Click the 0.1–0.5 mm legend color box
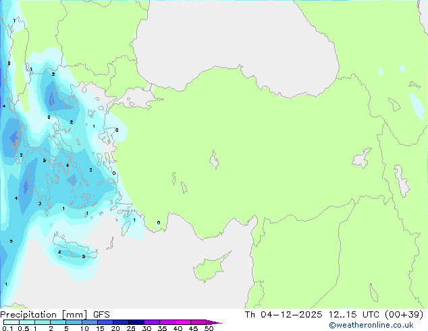The image size is (428, 331). pyautogui.click(x=11, y=322)
